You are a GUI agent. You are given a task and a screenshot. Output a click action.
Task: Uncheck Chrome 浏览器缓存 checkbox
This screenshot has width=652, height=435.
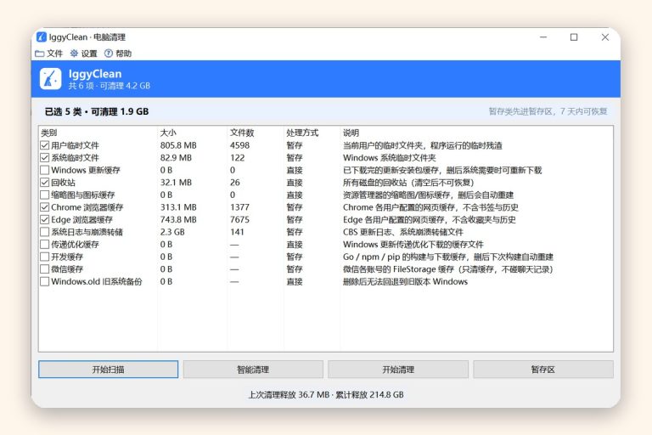tap(45, 207)
